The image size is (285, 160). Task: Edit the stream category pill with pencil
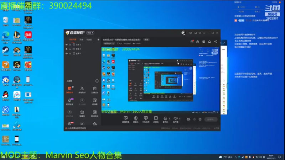pos(109,43)
